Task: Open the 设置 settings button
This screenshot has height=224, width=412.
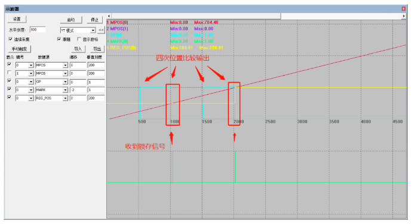Action: point(17,19)
